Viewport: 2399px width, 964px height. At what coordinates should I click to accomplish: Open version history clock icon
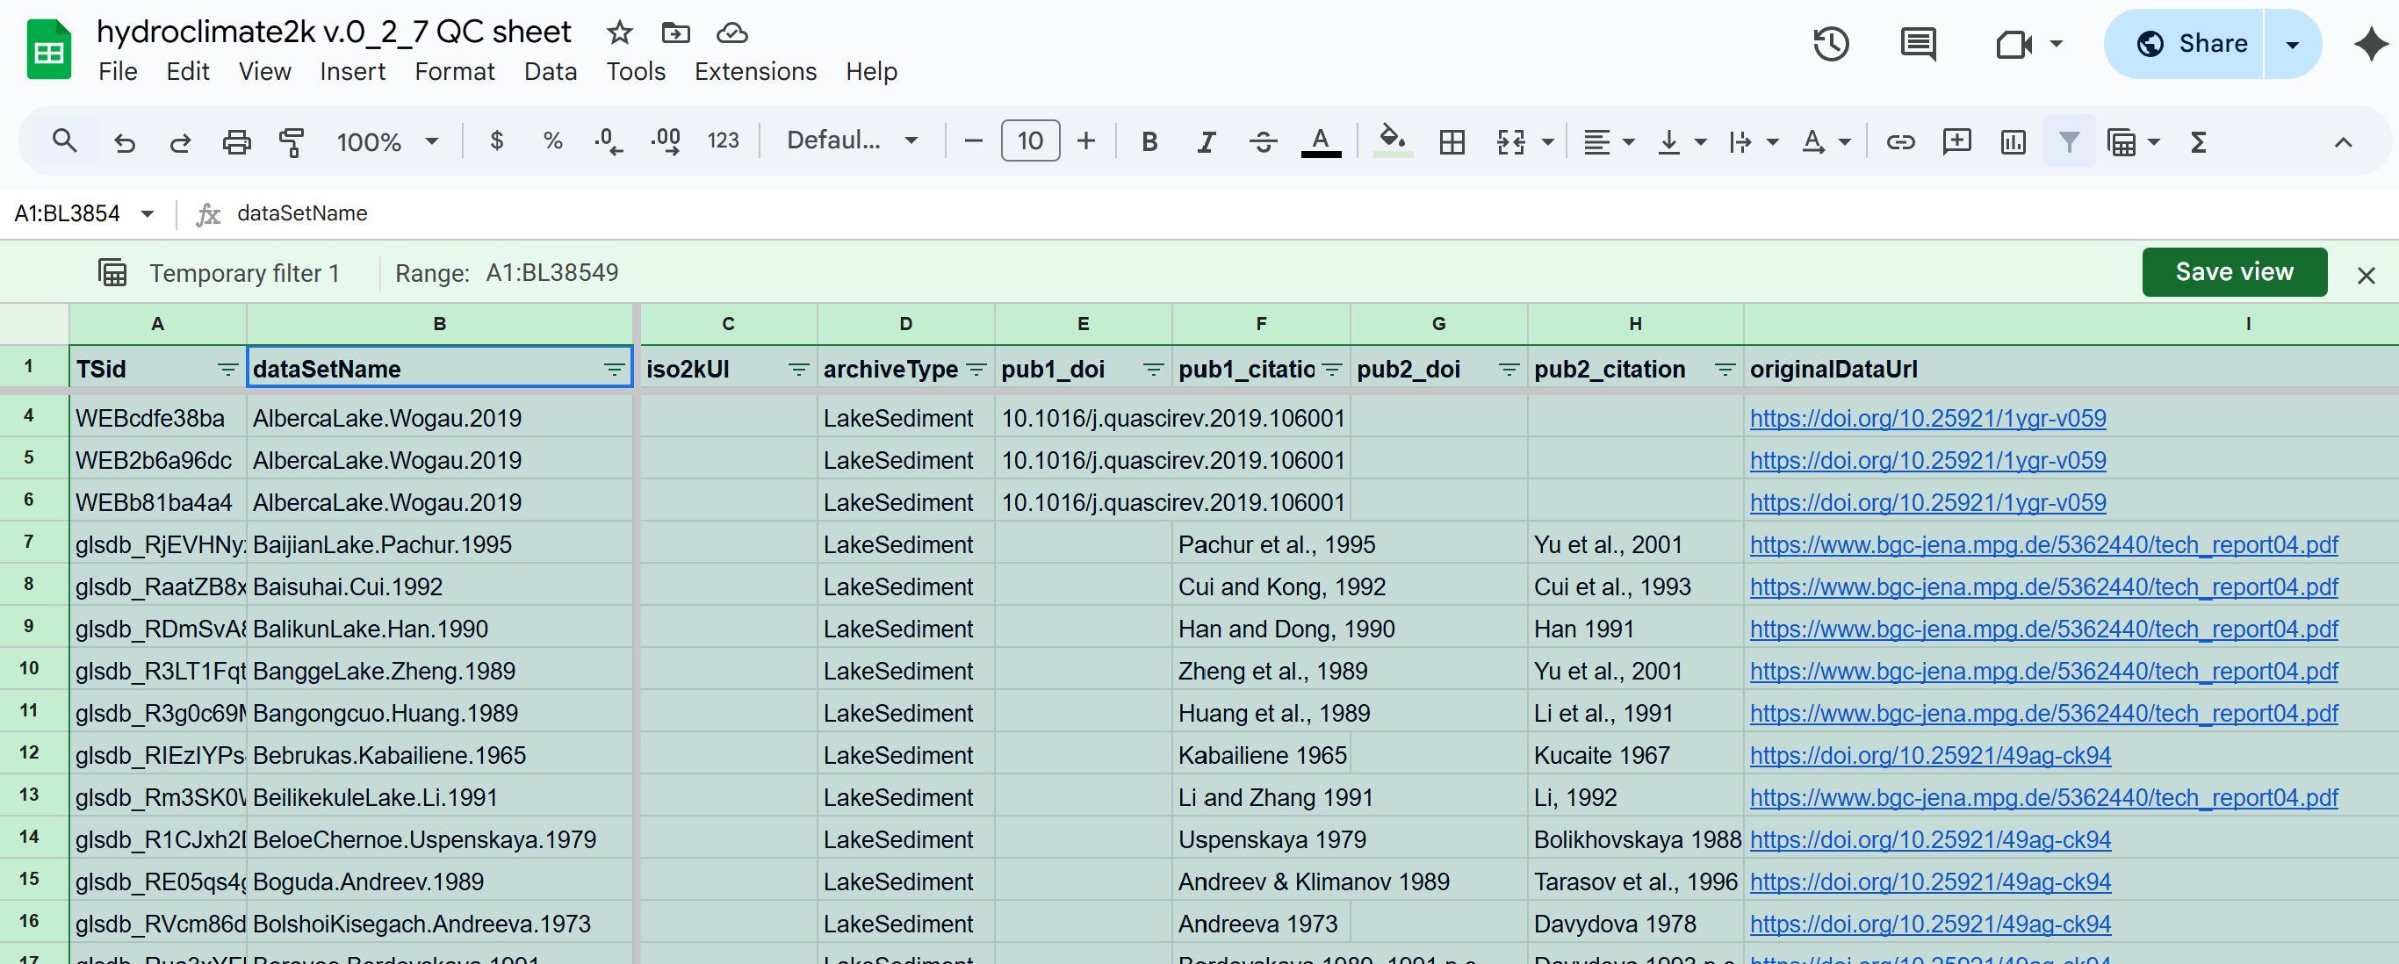pyautogui.click(x=1830, y=44)
